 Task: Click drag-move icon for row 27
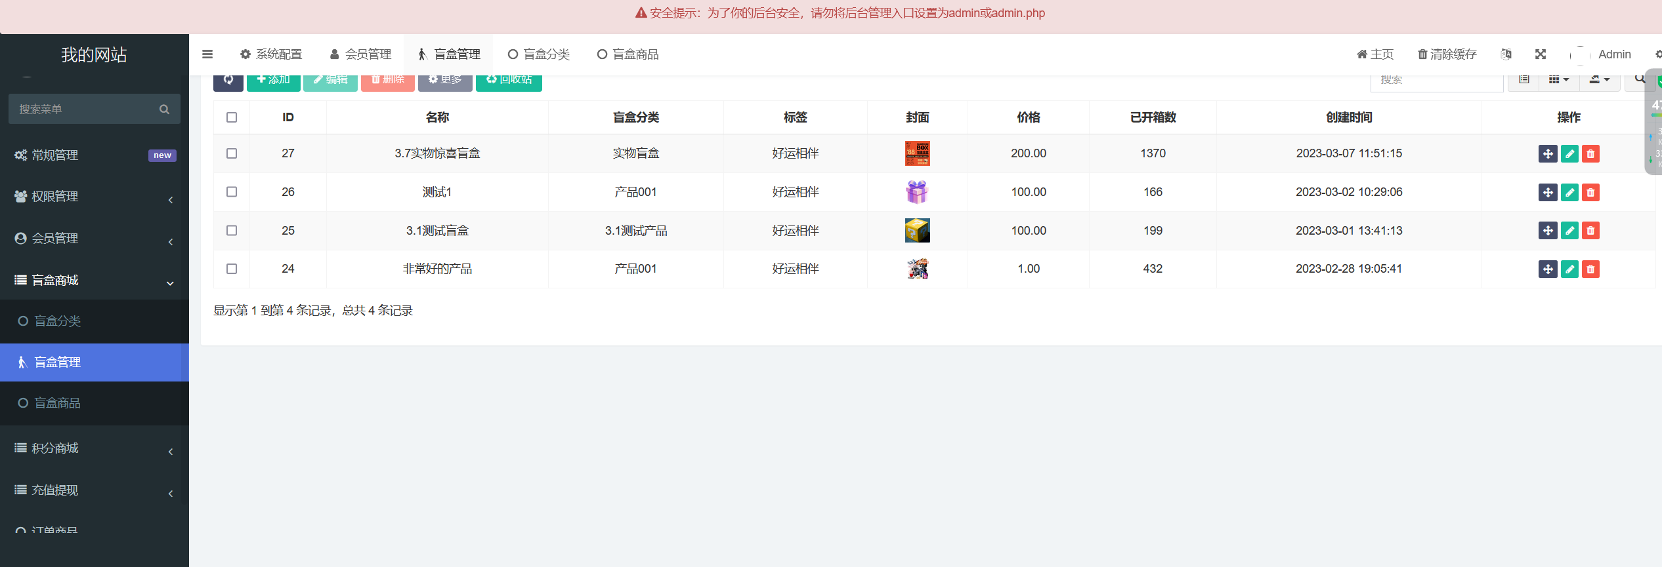click(x=1548, y=154)
